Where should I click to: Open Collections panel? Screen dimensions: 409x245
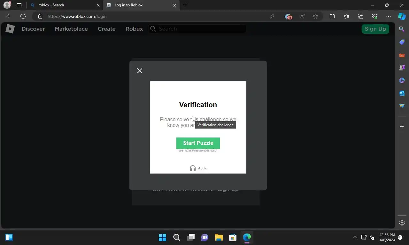coord(360,16)
